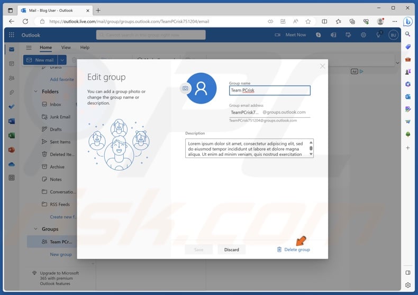Click inside the Description text area
The image size is (418, 295).
tap(247, 149)
